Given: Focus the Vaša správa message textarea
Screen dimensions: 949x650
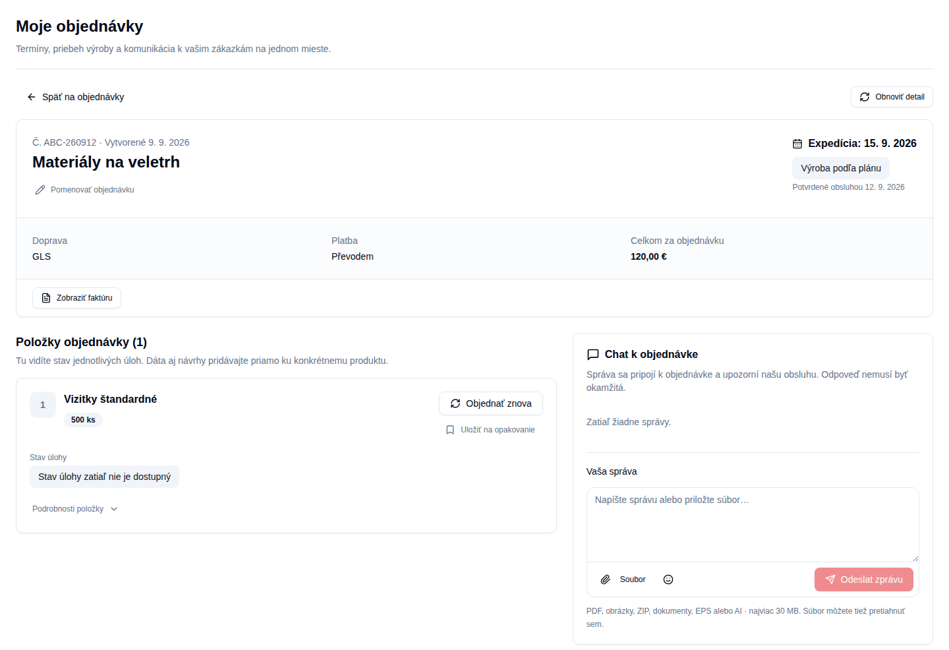Looking at the screenshot, I should [x=753, y=525].
